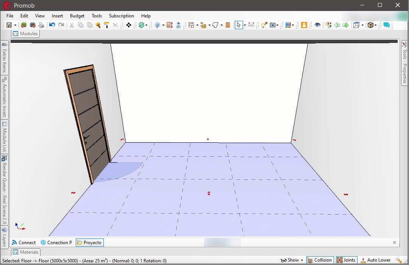
Task: Open the Subscription menu
Action: click(122, 16)
